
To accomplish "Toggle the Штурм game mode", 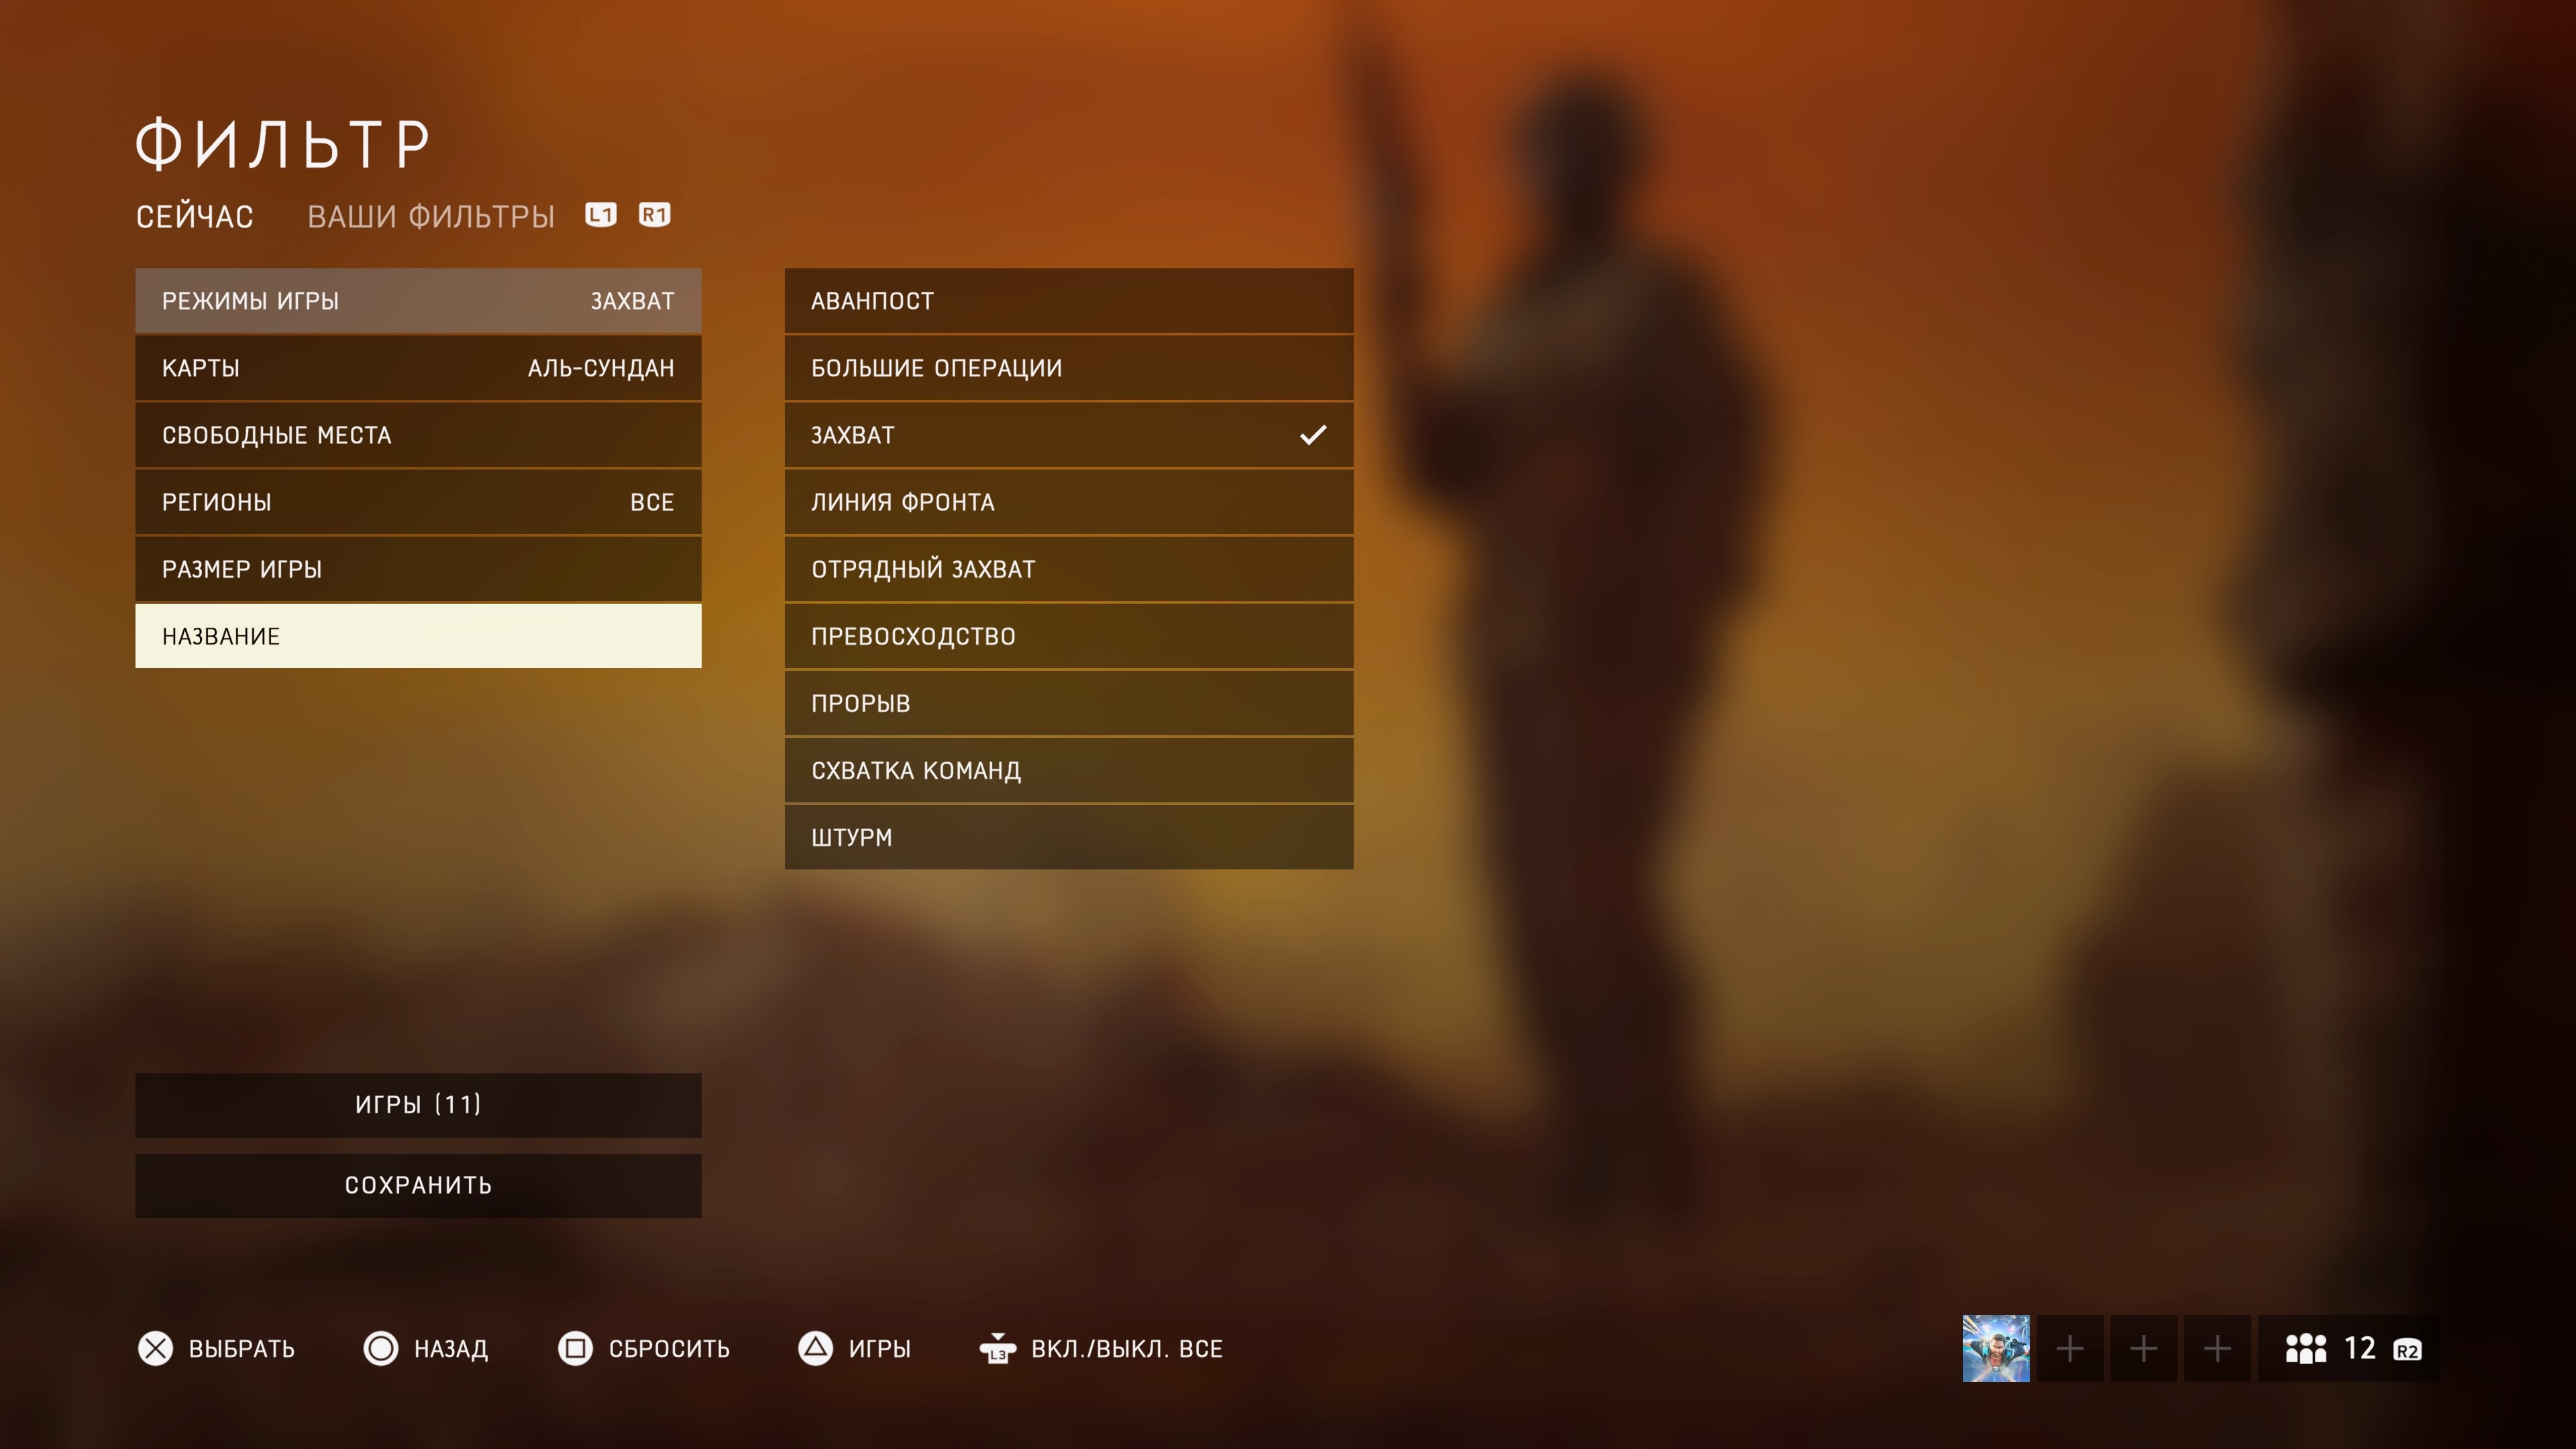I will click(1069, 837).
